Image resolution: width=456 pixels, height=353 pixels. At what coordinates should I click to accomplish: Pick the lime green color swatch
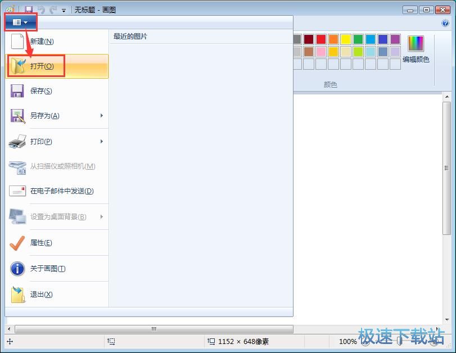(x=358, y=52)
